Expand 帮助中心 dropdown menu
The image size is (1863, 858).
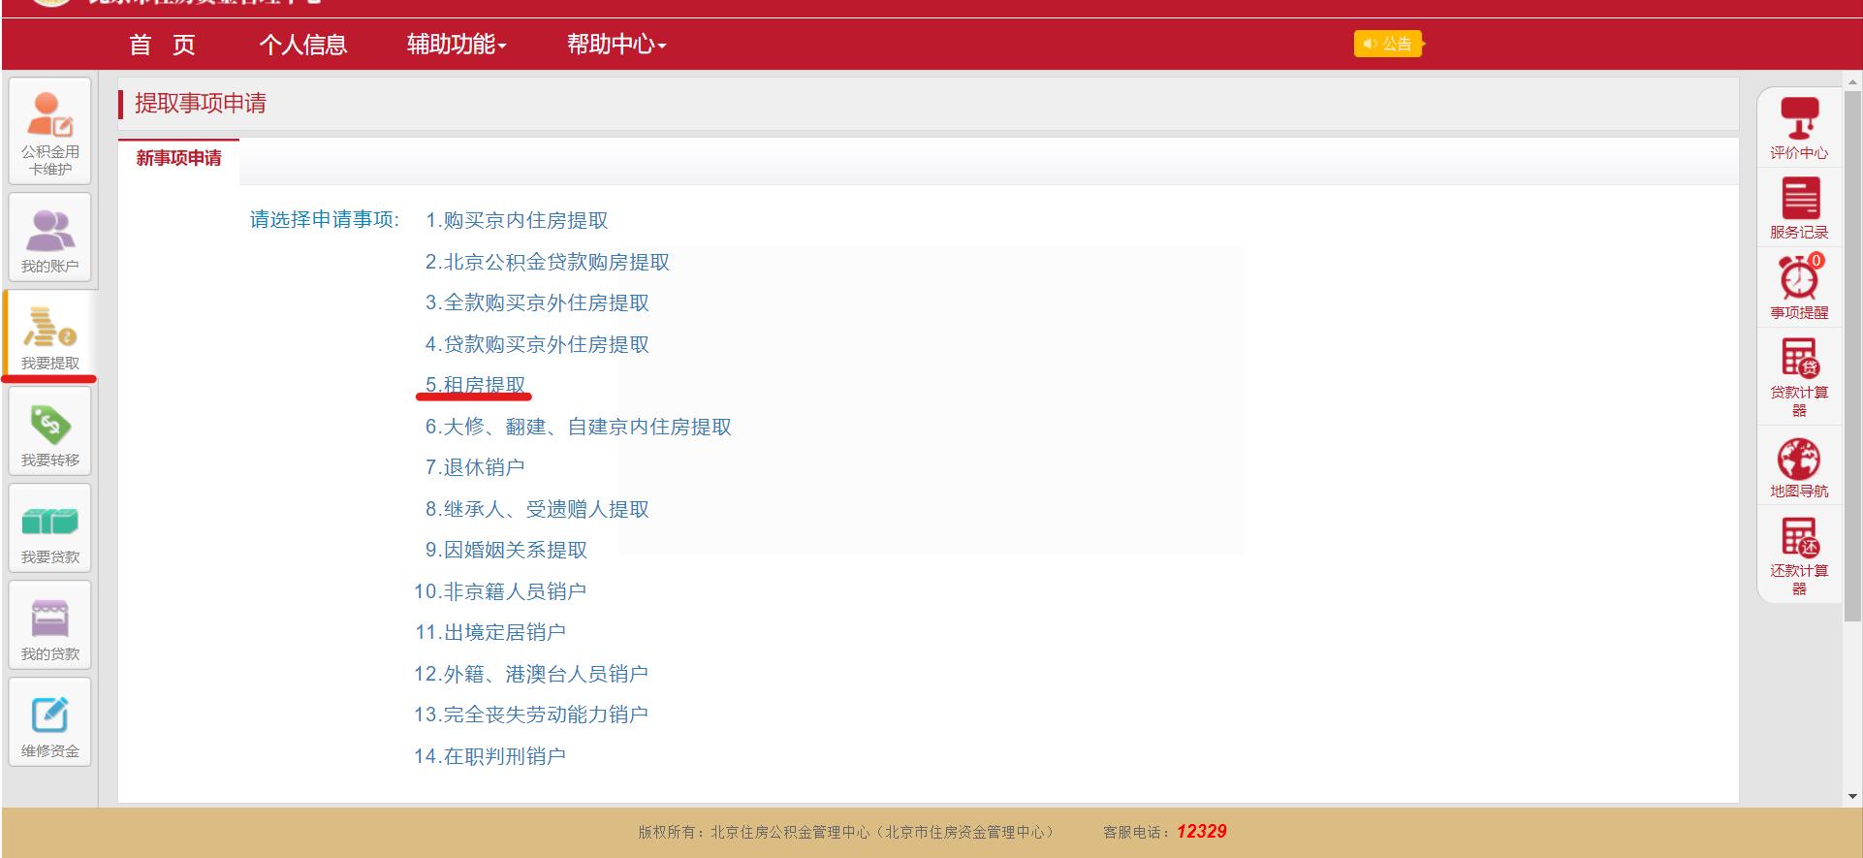pos(616,45)
